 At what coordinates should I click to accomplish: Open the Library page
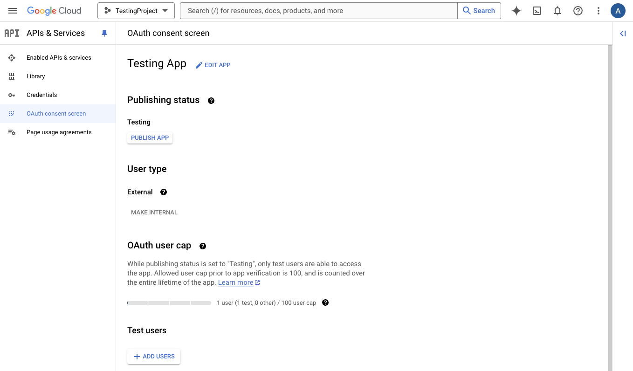(x=58, y=76)
